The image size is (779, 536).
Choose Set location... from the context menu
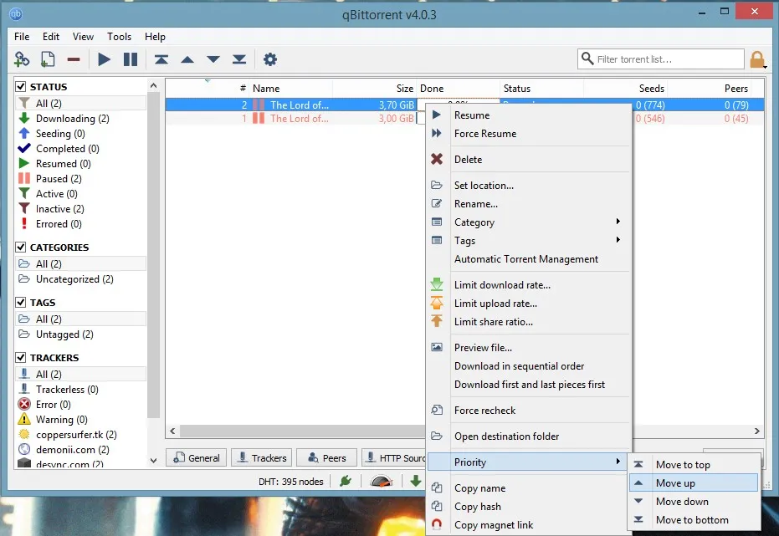529,185
